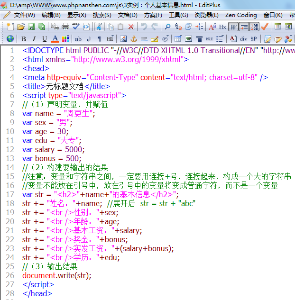This screenshot has width=295, height=300.
Task: Click the Print icon
Action: coord(65,27)
